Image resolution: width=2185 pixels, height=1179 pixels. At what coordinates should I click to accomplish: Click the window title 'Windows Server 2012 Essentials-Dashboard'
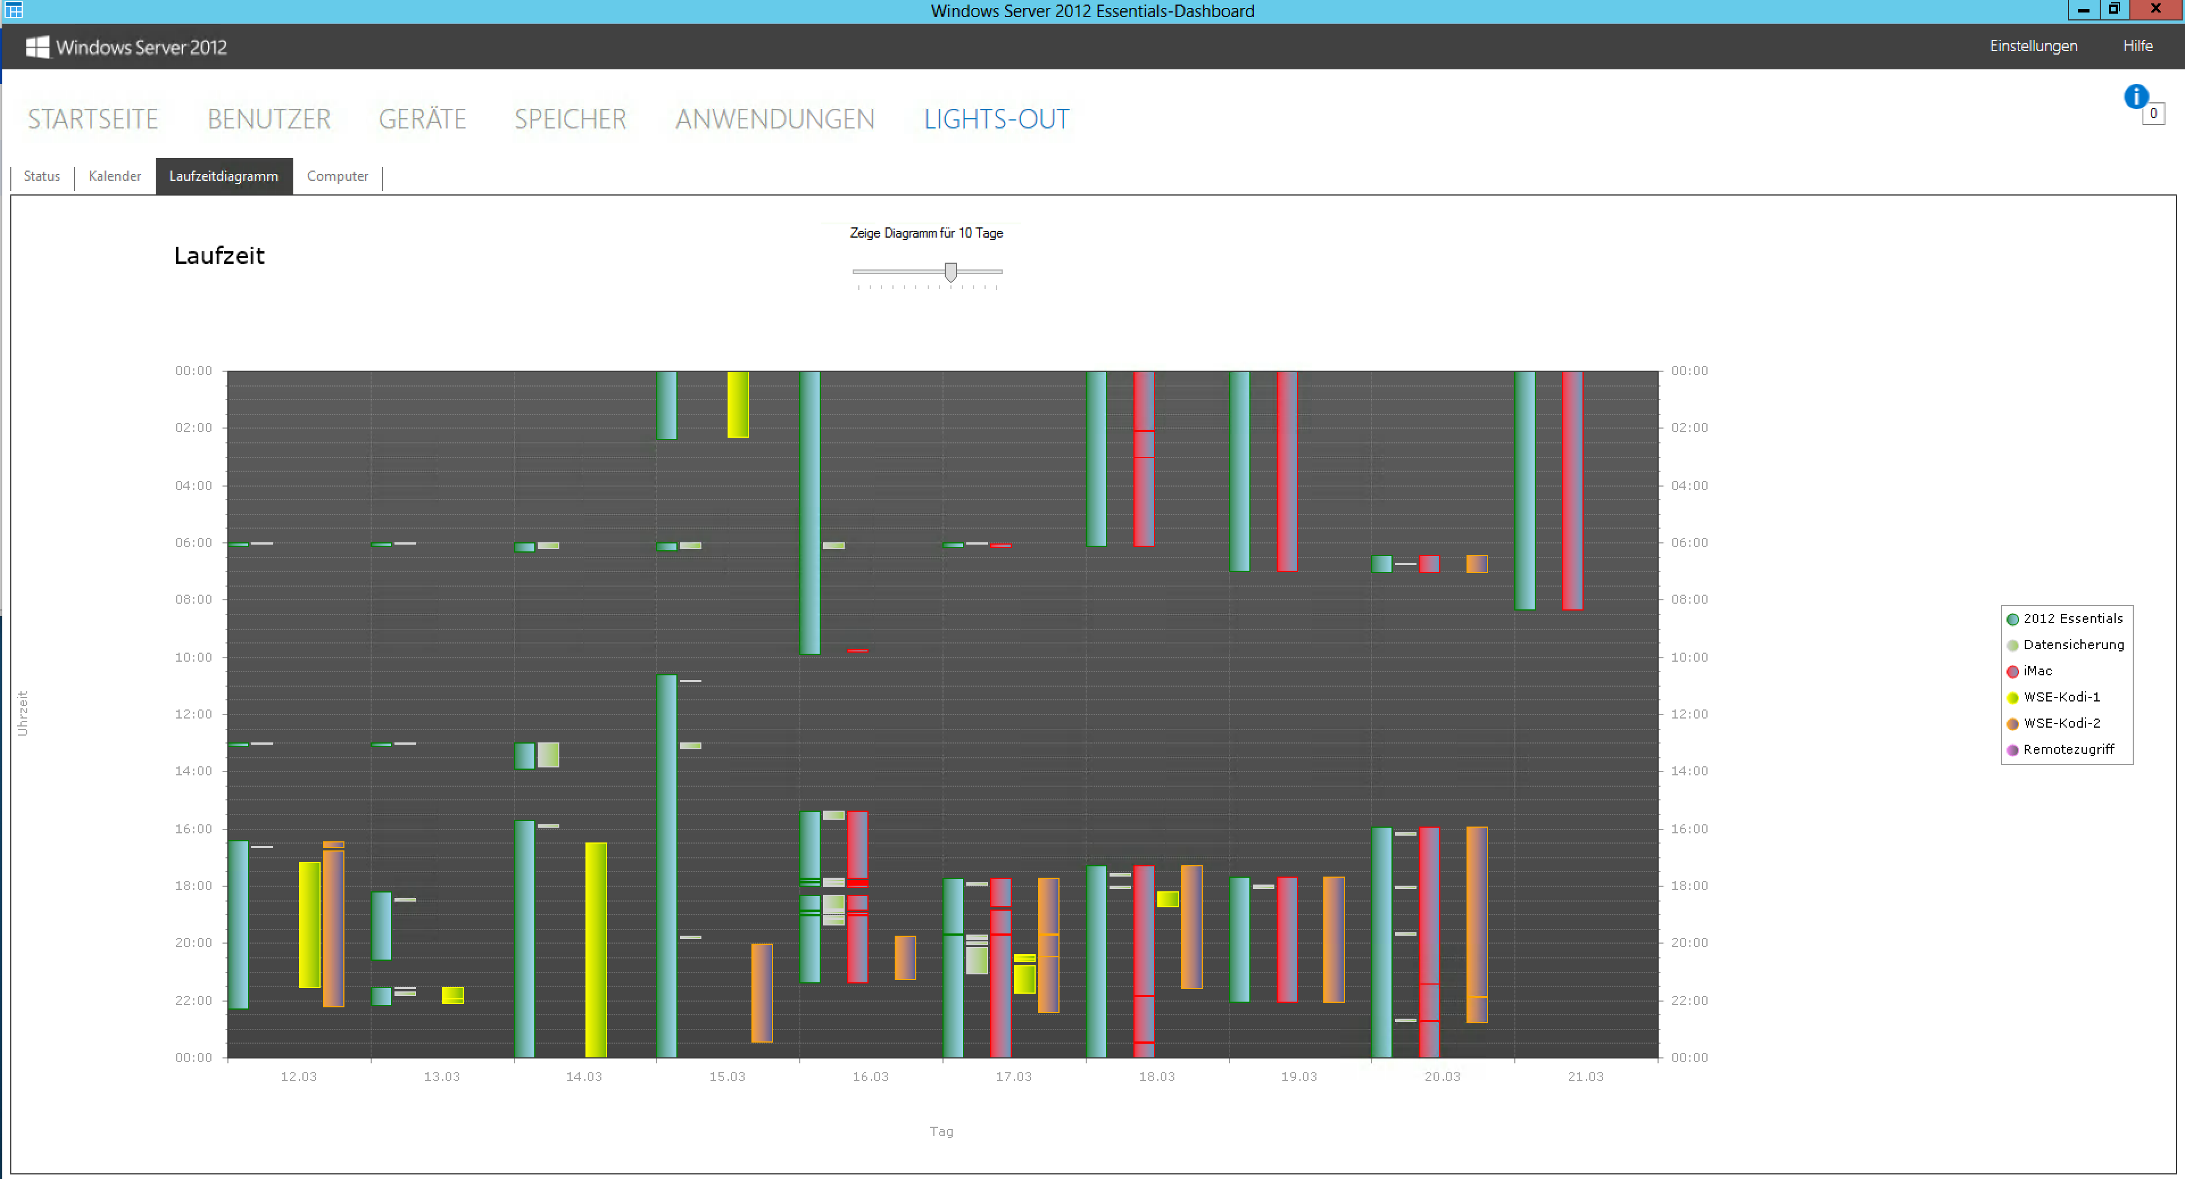click(x=1092, y=11)
